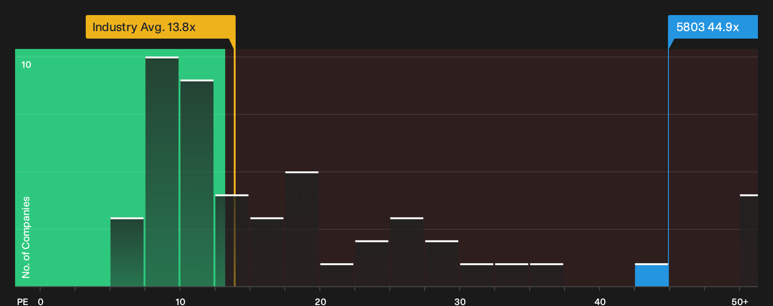Click the blue 5803 44.9x label
This screenshot has height=306, width=773.
(713, 27)
